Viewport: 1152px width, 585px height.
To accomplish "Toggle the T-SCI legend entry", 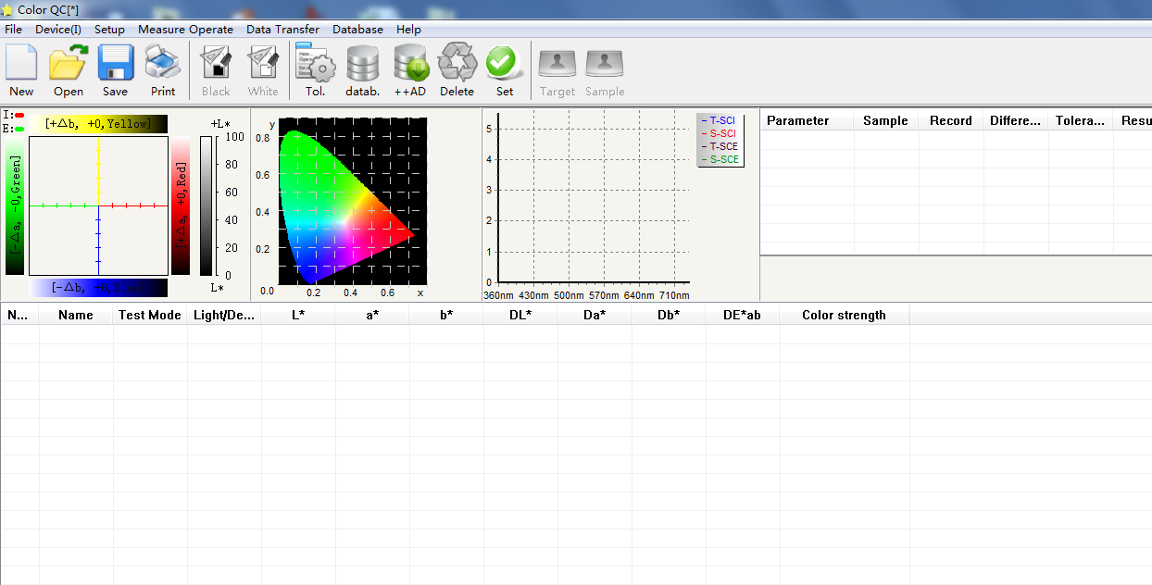I will 720,121.
